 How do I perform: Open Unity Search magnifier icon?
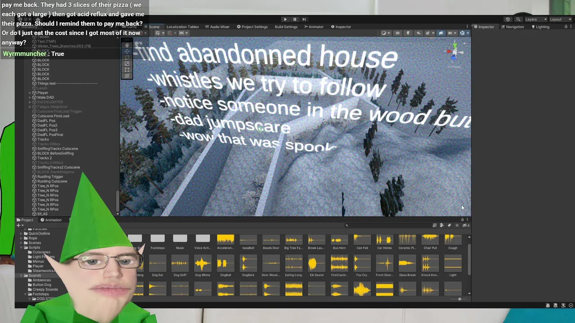point(518,19)
